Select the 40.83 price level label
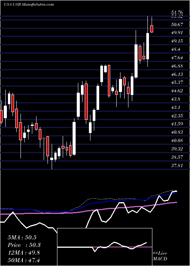190x266 pixels. click(177, 132)
